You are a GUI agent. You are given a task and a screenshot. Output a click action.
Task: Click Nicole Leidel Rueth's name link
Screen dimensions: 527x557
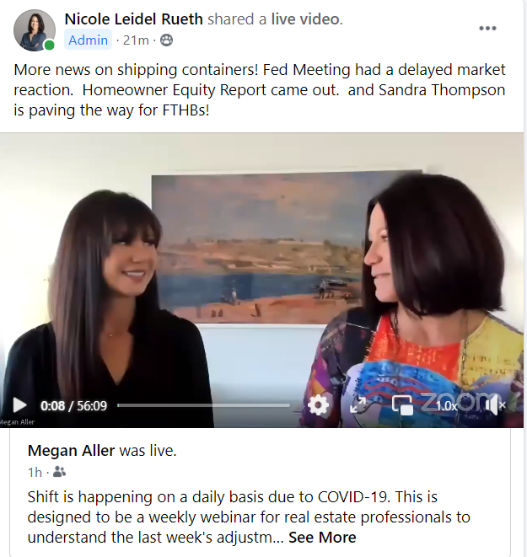[133, 19]
